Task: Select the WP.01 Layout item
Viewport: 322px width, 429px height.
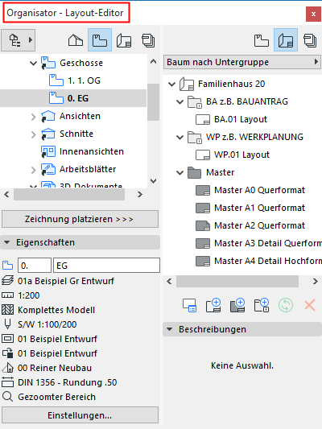Action: coord(242,155)
